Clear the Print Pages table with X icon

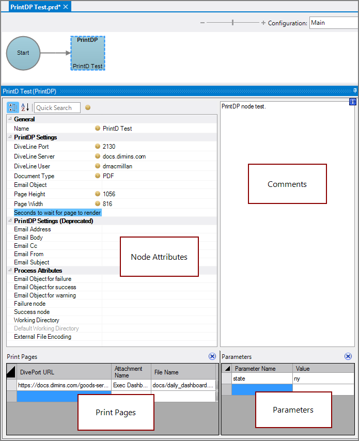point(212,356)
